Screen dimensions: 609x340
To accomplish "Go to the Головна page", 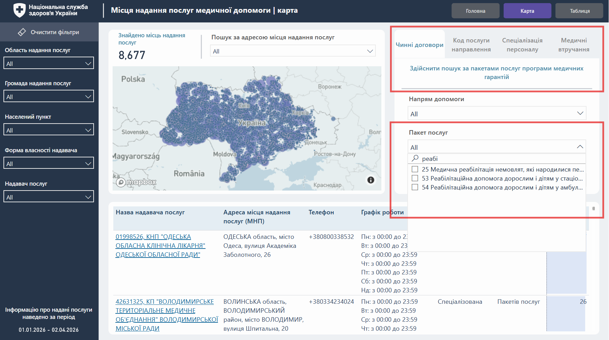I will [475, 11].
